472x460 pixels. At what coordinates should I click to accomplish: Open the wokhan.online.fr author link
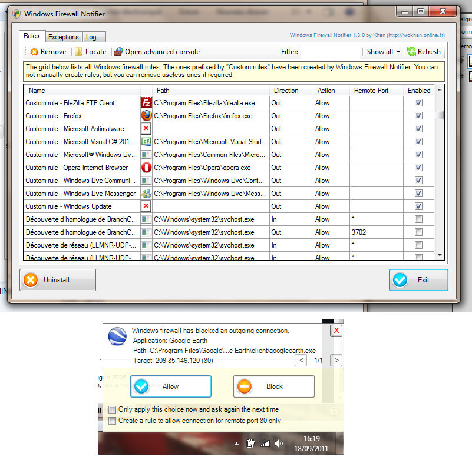pos(367,35)
